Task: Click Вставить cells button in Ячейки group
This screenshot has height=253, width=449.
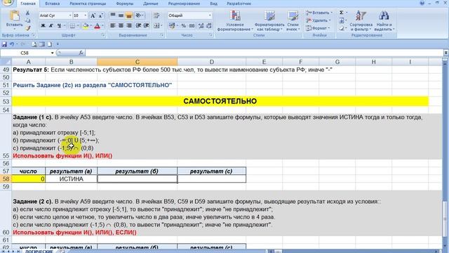Action: [319, 13]
